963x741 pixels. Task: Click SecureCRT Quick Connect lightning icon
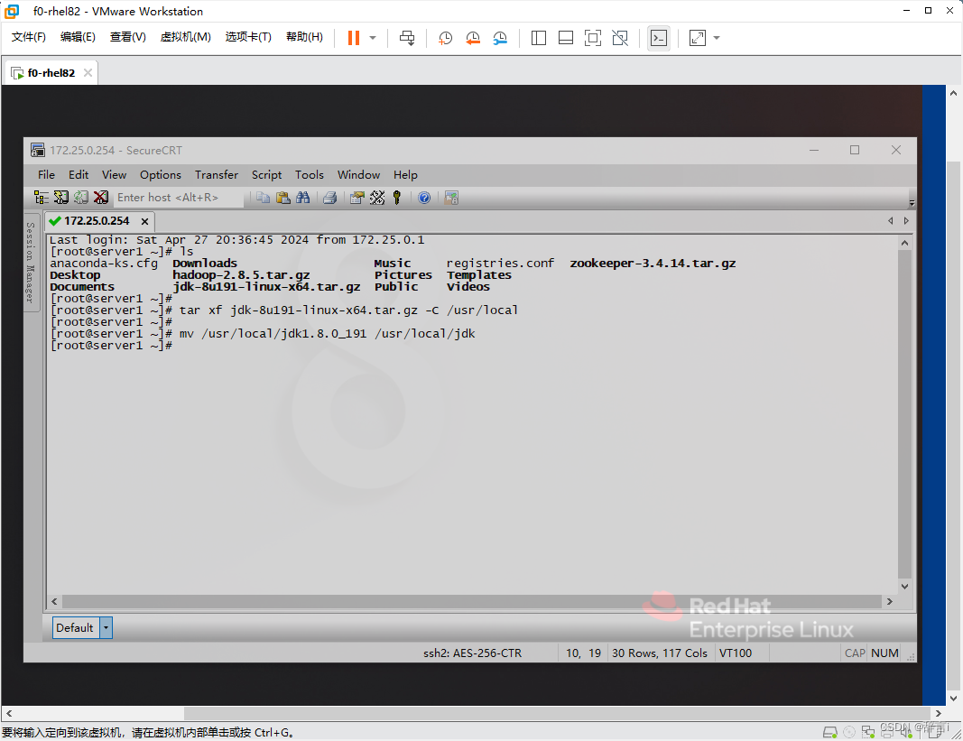click(x=60, y=198)
